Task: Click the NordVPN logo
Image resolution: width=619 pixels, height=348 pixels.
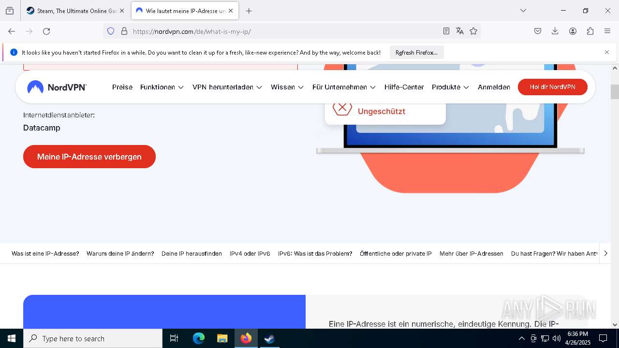Action: pyautogui.click(x=57, y=87)
